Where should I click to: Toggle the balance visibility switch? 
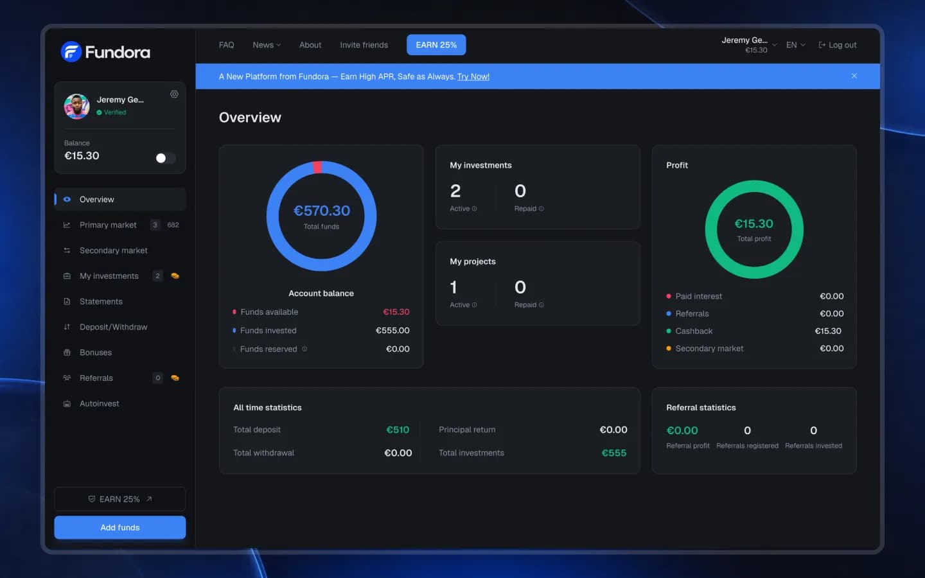click(x=166, y=158)
